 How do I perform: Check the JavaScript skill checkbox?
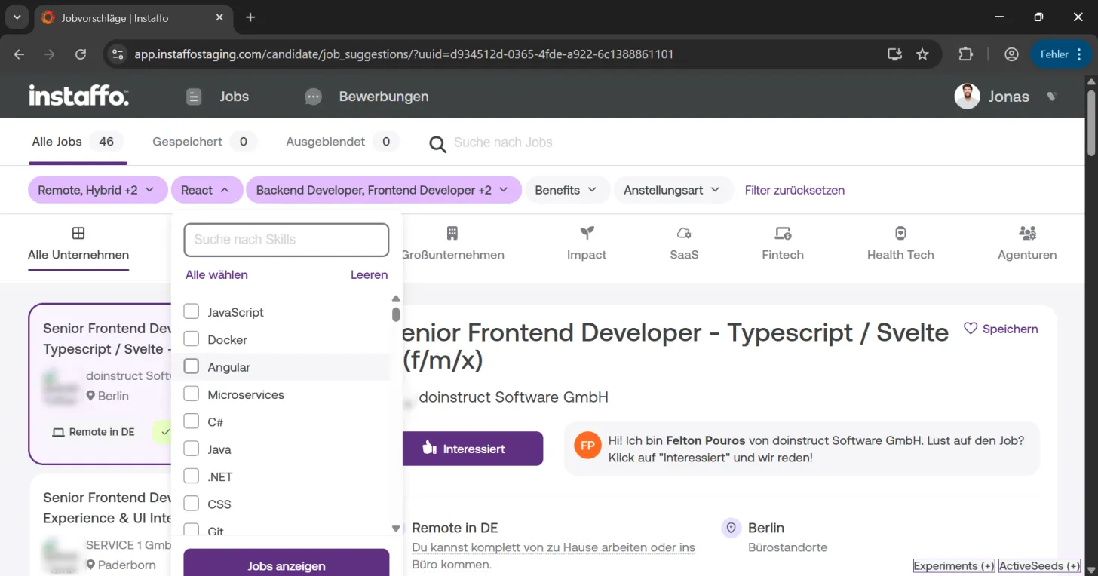click(192, 311)
